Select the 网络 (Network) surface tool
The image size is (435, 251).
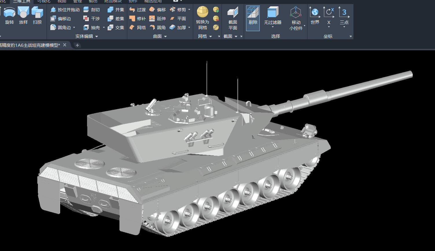(x=137, y=27)
